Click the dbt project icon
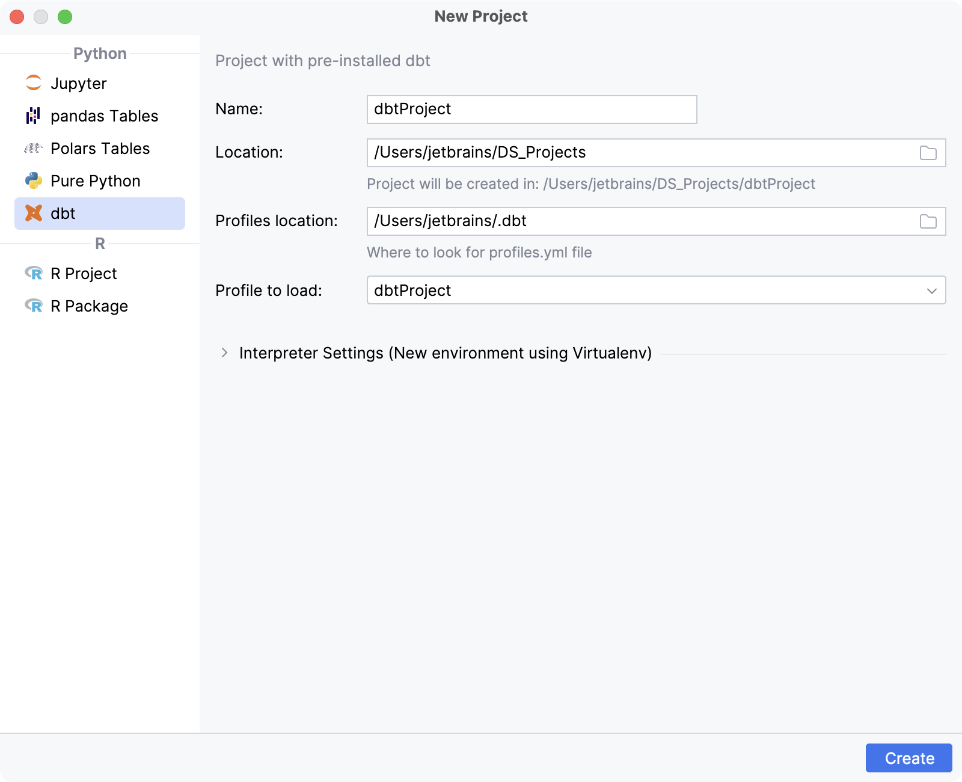The image size is (962, 782). pos(34,213)
